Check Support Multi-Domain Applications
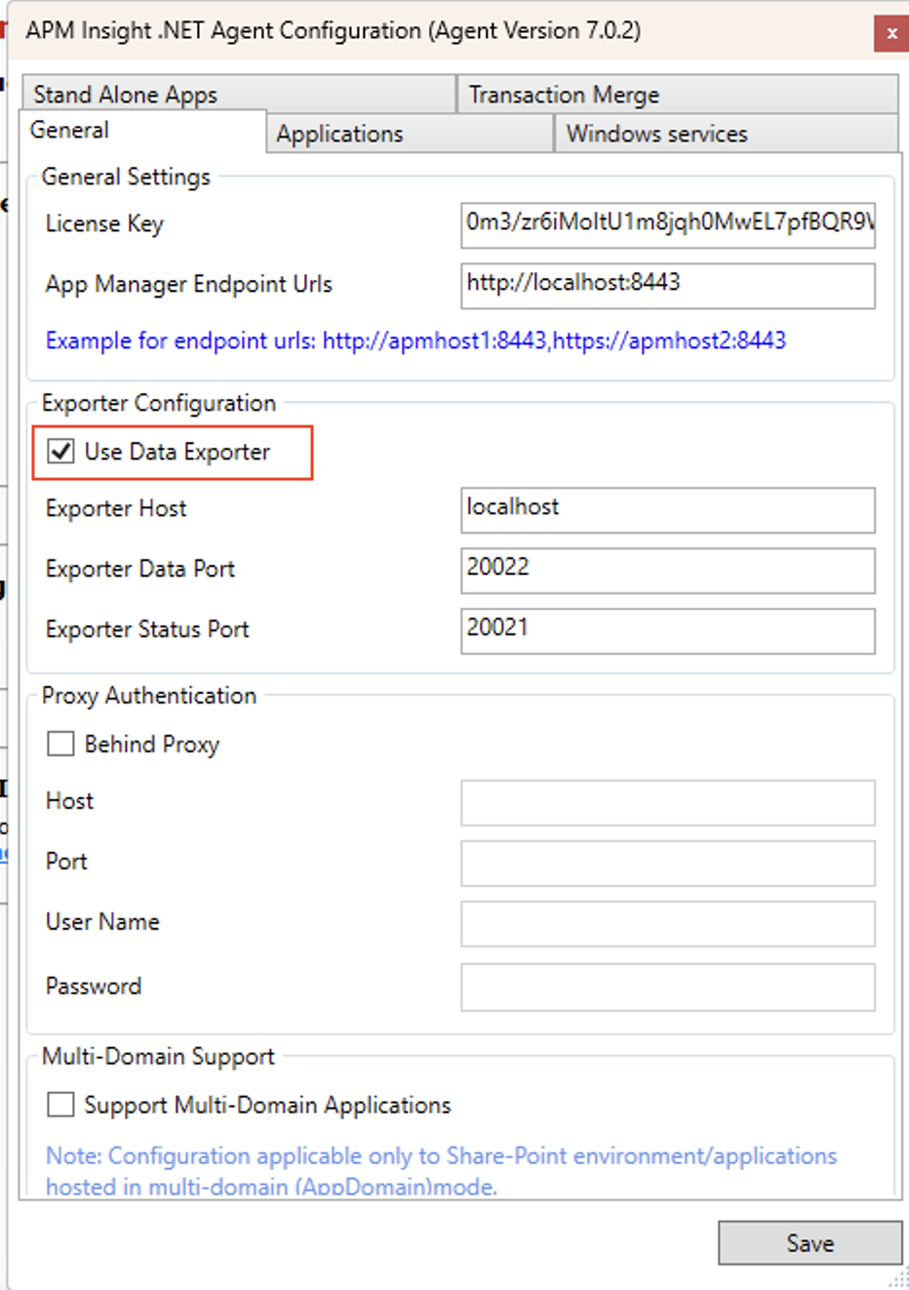The image size is (909, 1290). [60, 1105]
